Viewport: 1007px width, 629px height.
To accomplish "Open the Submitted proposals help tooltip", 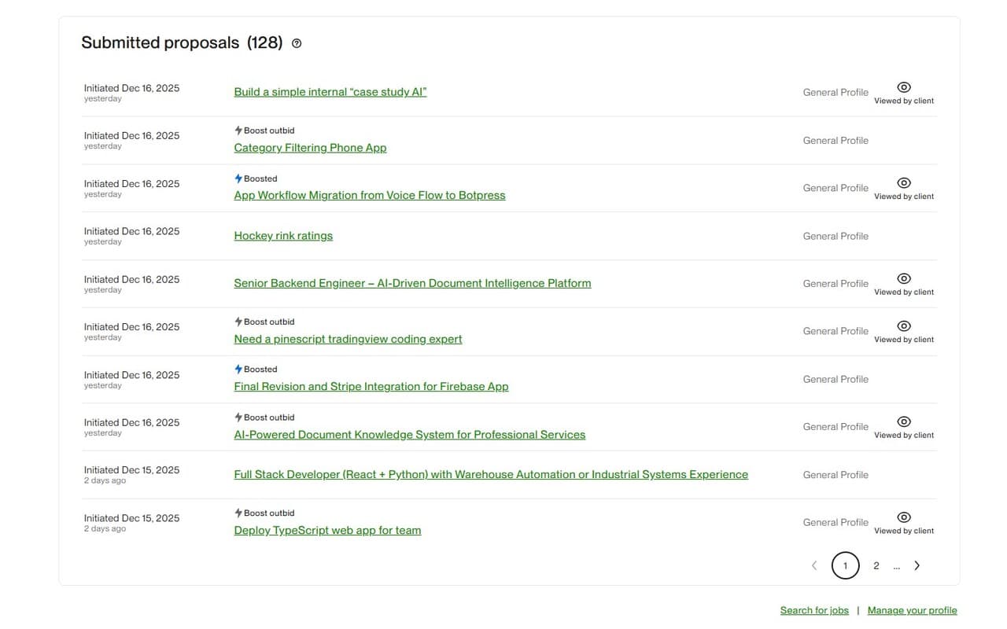I will click(296, 43).
